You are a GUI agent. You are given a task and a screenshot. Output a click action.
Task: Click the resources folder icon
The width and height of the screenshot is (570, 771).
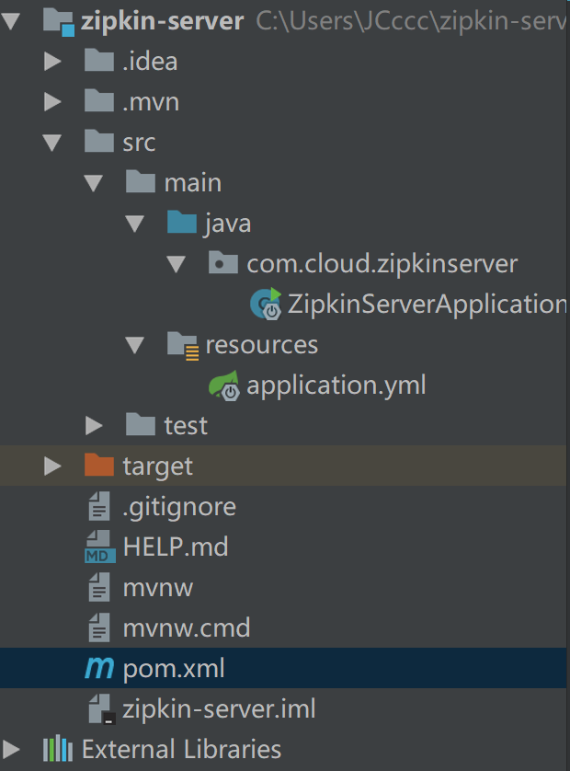point(183,345)
